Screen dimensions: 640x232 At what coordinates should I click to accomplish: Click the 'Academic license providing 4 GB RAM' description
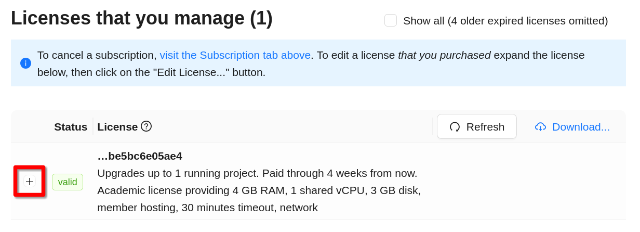point(259,190)
